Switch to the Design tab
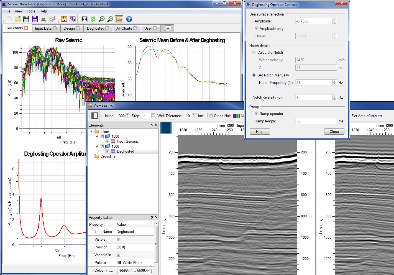The width and height of the screenshot is (394, 275). 71,28
